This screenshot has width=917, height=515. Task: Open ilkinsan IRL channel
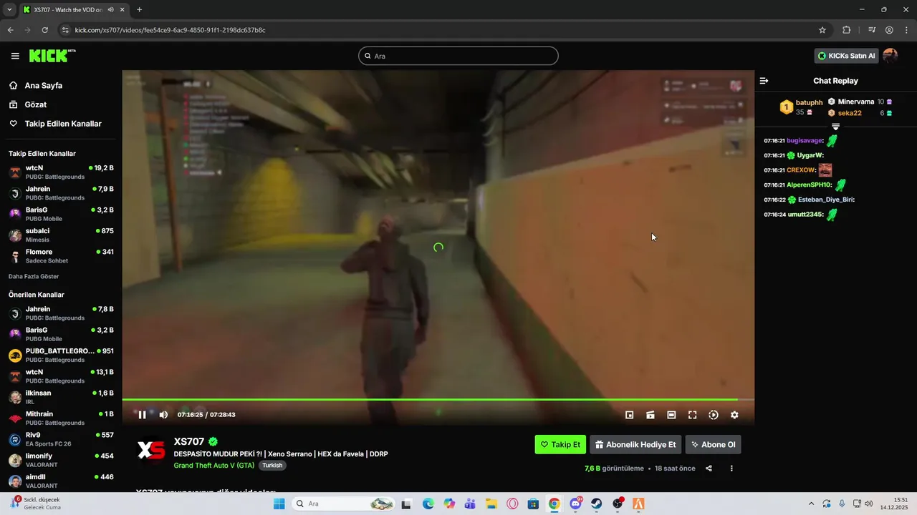click(61, 397)
